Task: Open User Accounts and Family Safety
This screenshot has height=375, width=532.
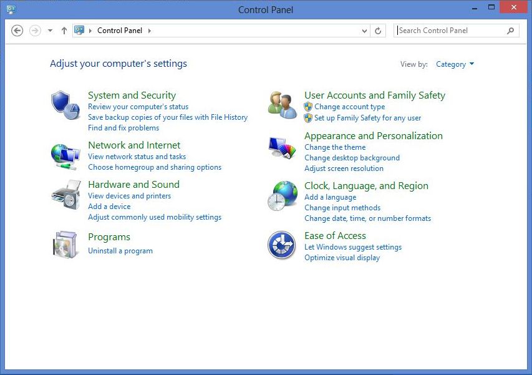Action: click(375, 95)
